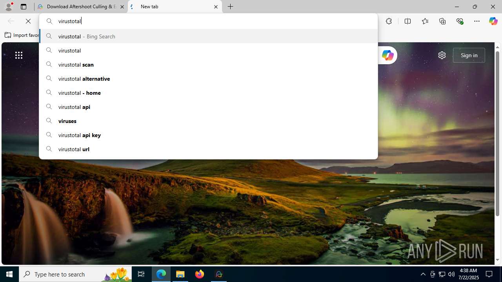
Task: Open the network tray icon
Action: coord(442,274)
